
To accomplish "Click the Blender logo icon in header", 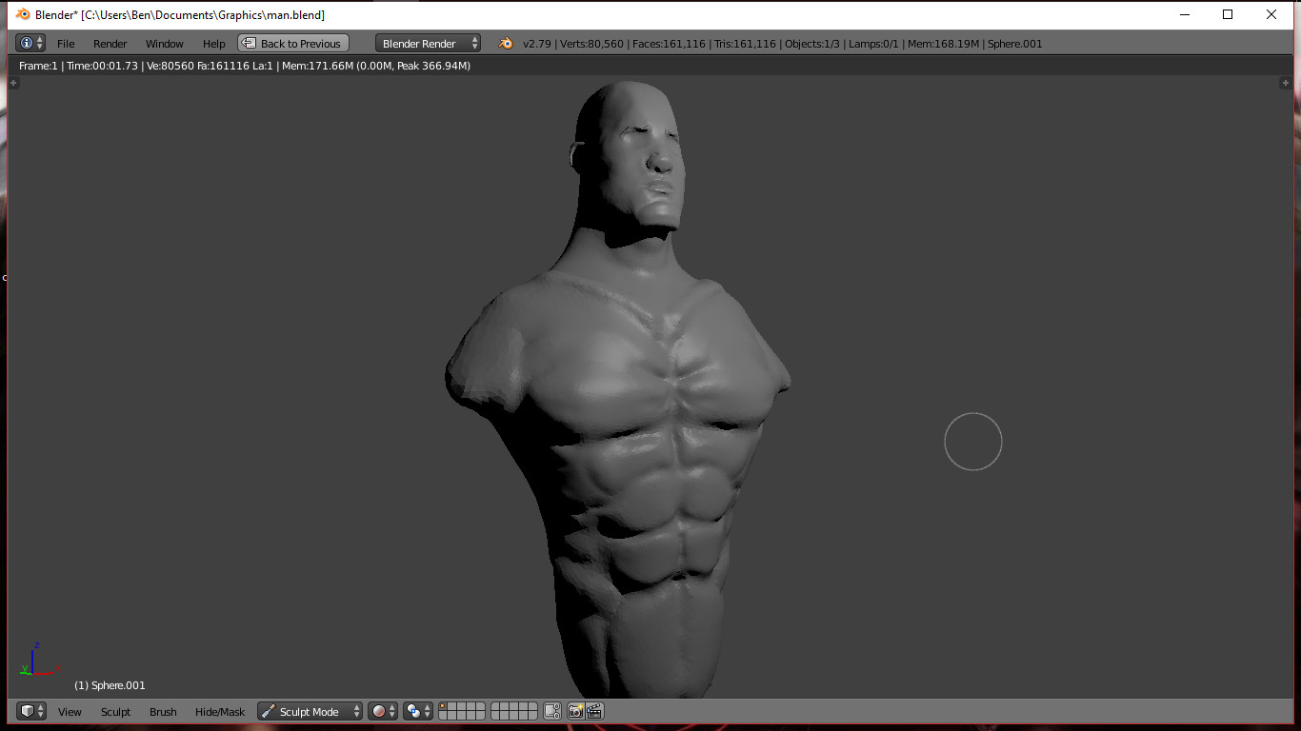I will [506, 44].
